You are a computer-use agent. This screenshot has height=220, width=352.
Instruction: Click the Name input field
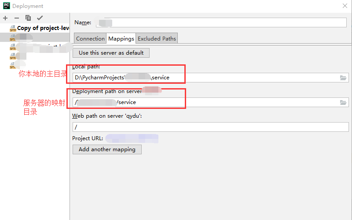[221, 22]
